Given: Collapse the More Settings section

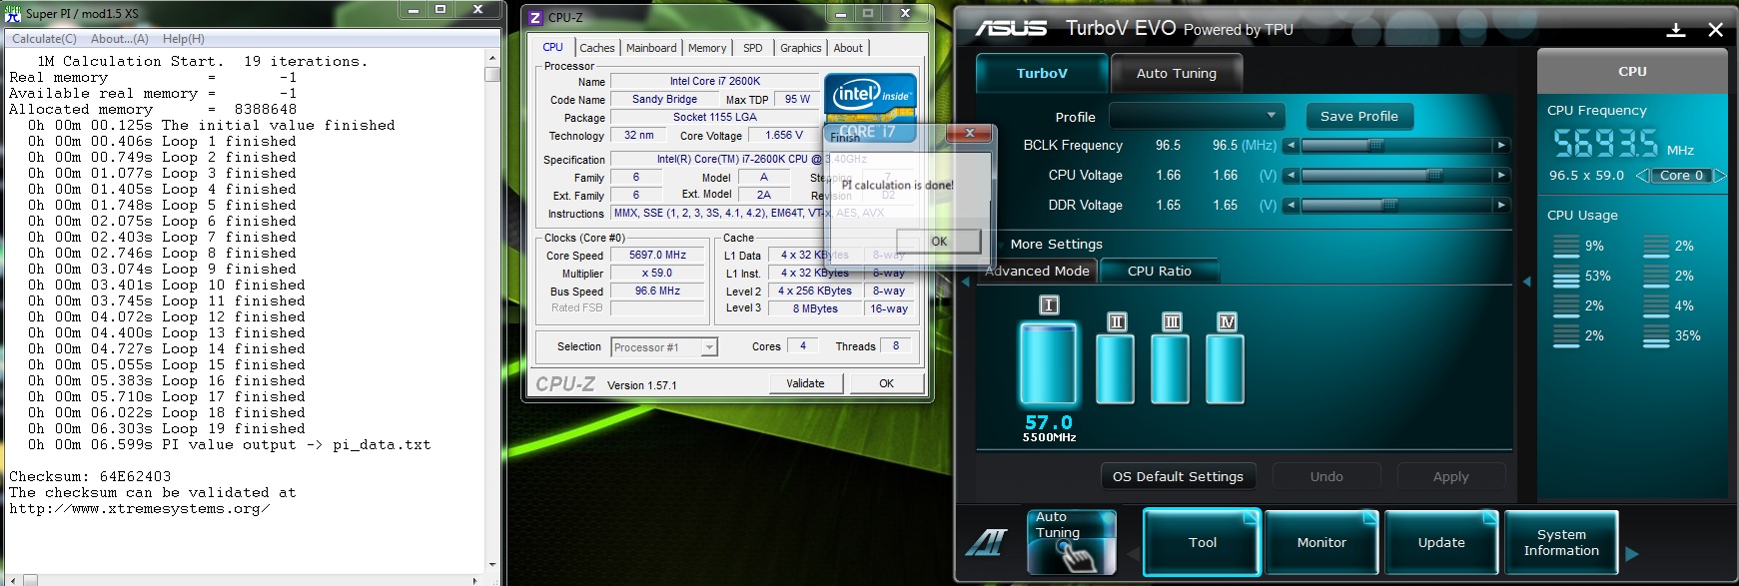Looking at the screenshot, I should pyautogui.click(x=1056, y=245).
